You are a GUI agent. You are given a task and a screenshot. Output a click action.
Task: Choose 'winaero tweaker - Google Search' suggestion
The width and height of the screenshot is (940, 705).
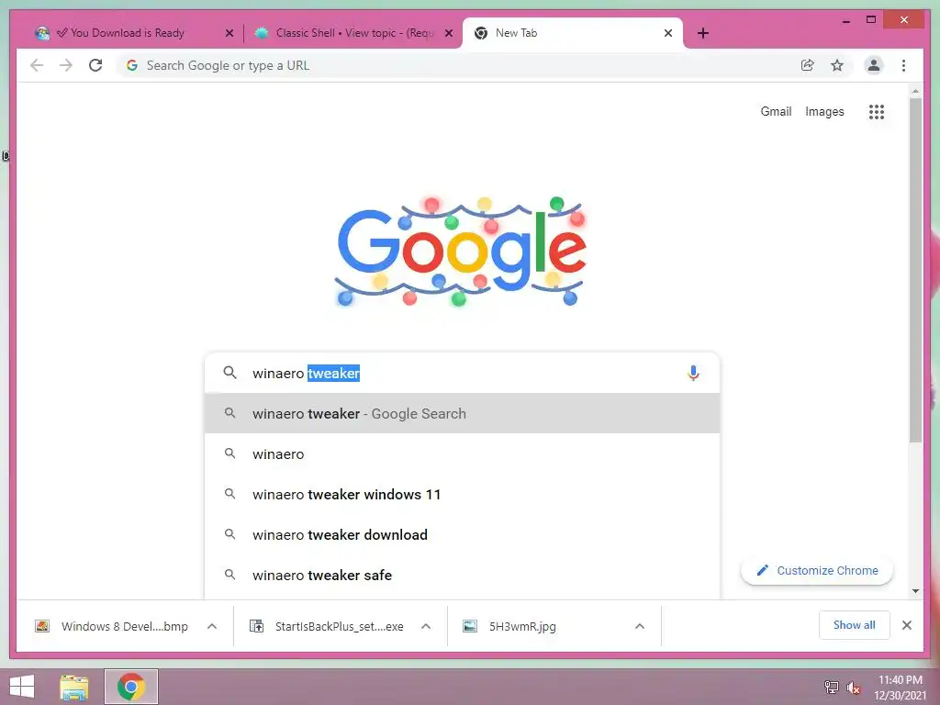click(x=462, y=414)
